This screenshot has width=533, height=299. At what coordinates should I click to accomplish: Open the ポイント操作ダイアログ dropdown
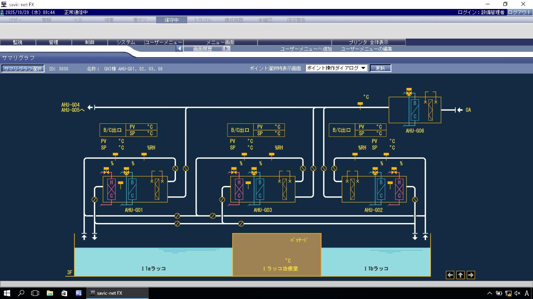[336, 68]
